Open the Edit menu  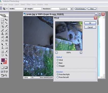point(6,5)
